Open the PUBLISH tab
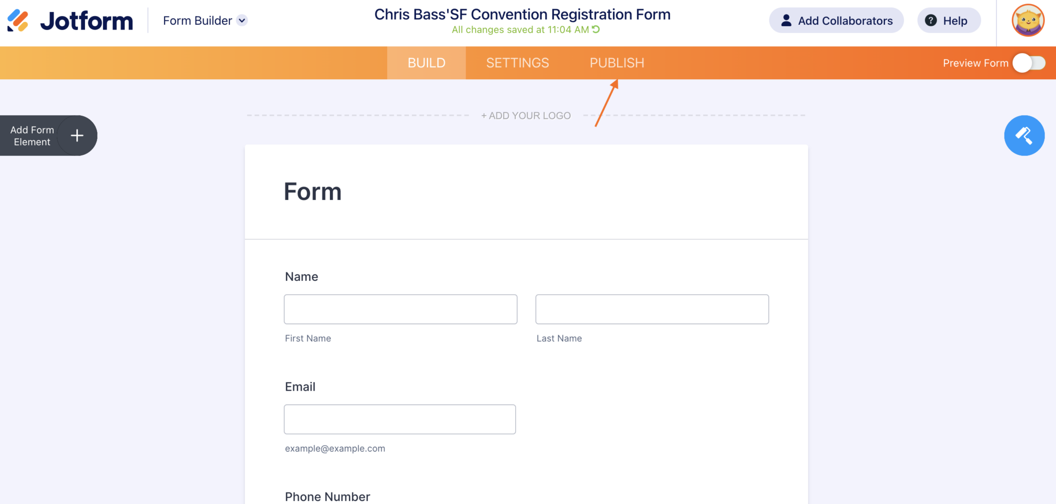 coord(617,62)
